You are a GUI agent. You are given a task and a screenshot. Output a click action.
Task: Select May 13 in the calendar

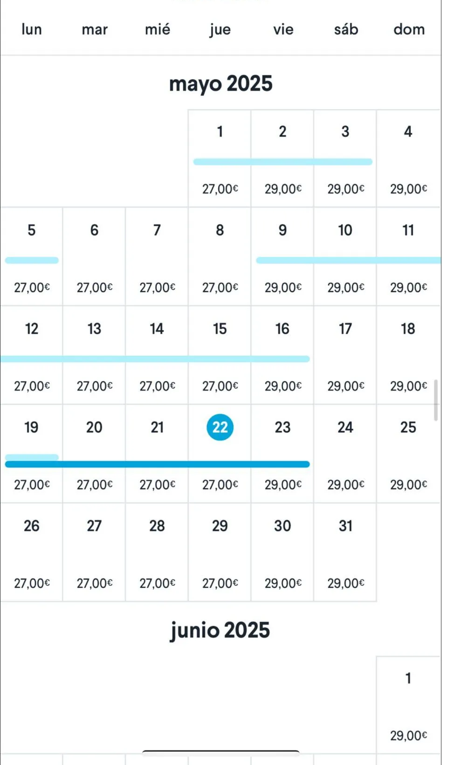pos(94,355)
